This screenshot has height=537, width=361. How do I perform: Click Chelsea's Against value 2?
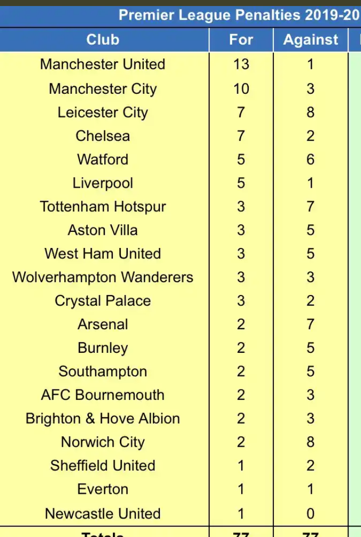[x=310, y=136]
